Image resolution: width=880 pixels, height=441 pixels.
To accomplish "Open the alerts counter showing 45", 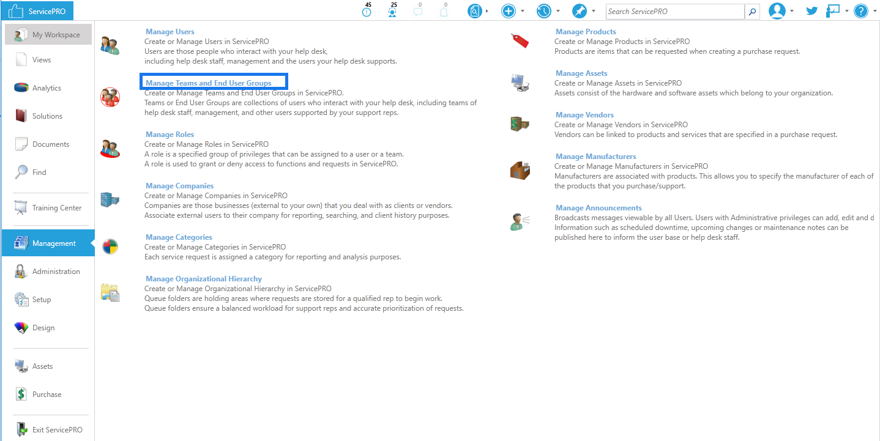I will (367, 10).
